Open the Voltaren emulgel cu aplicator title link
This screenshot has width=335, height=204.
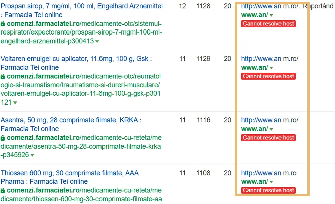76,59
